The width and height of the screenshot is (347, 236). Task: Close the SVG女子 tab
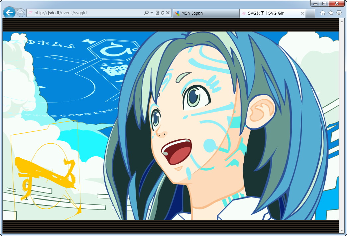302,13
